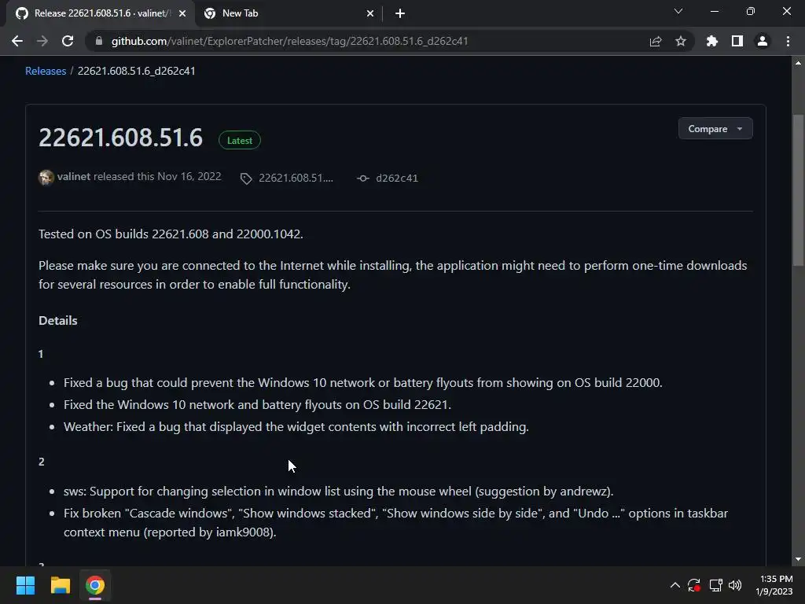This screenshot has height=604, width=805.
Task: Click the tag icon next to 22621.608.51....
Action: pos(246,179)
